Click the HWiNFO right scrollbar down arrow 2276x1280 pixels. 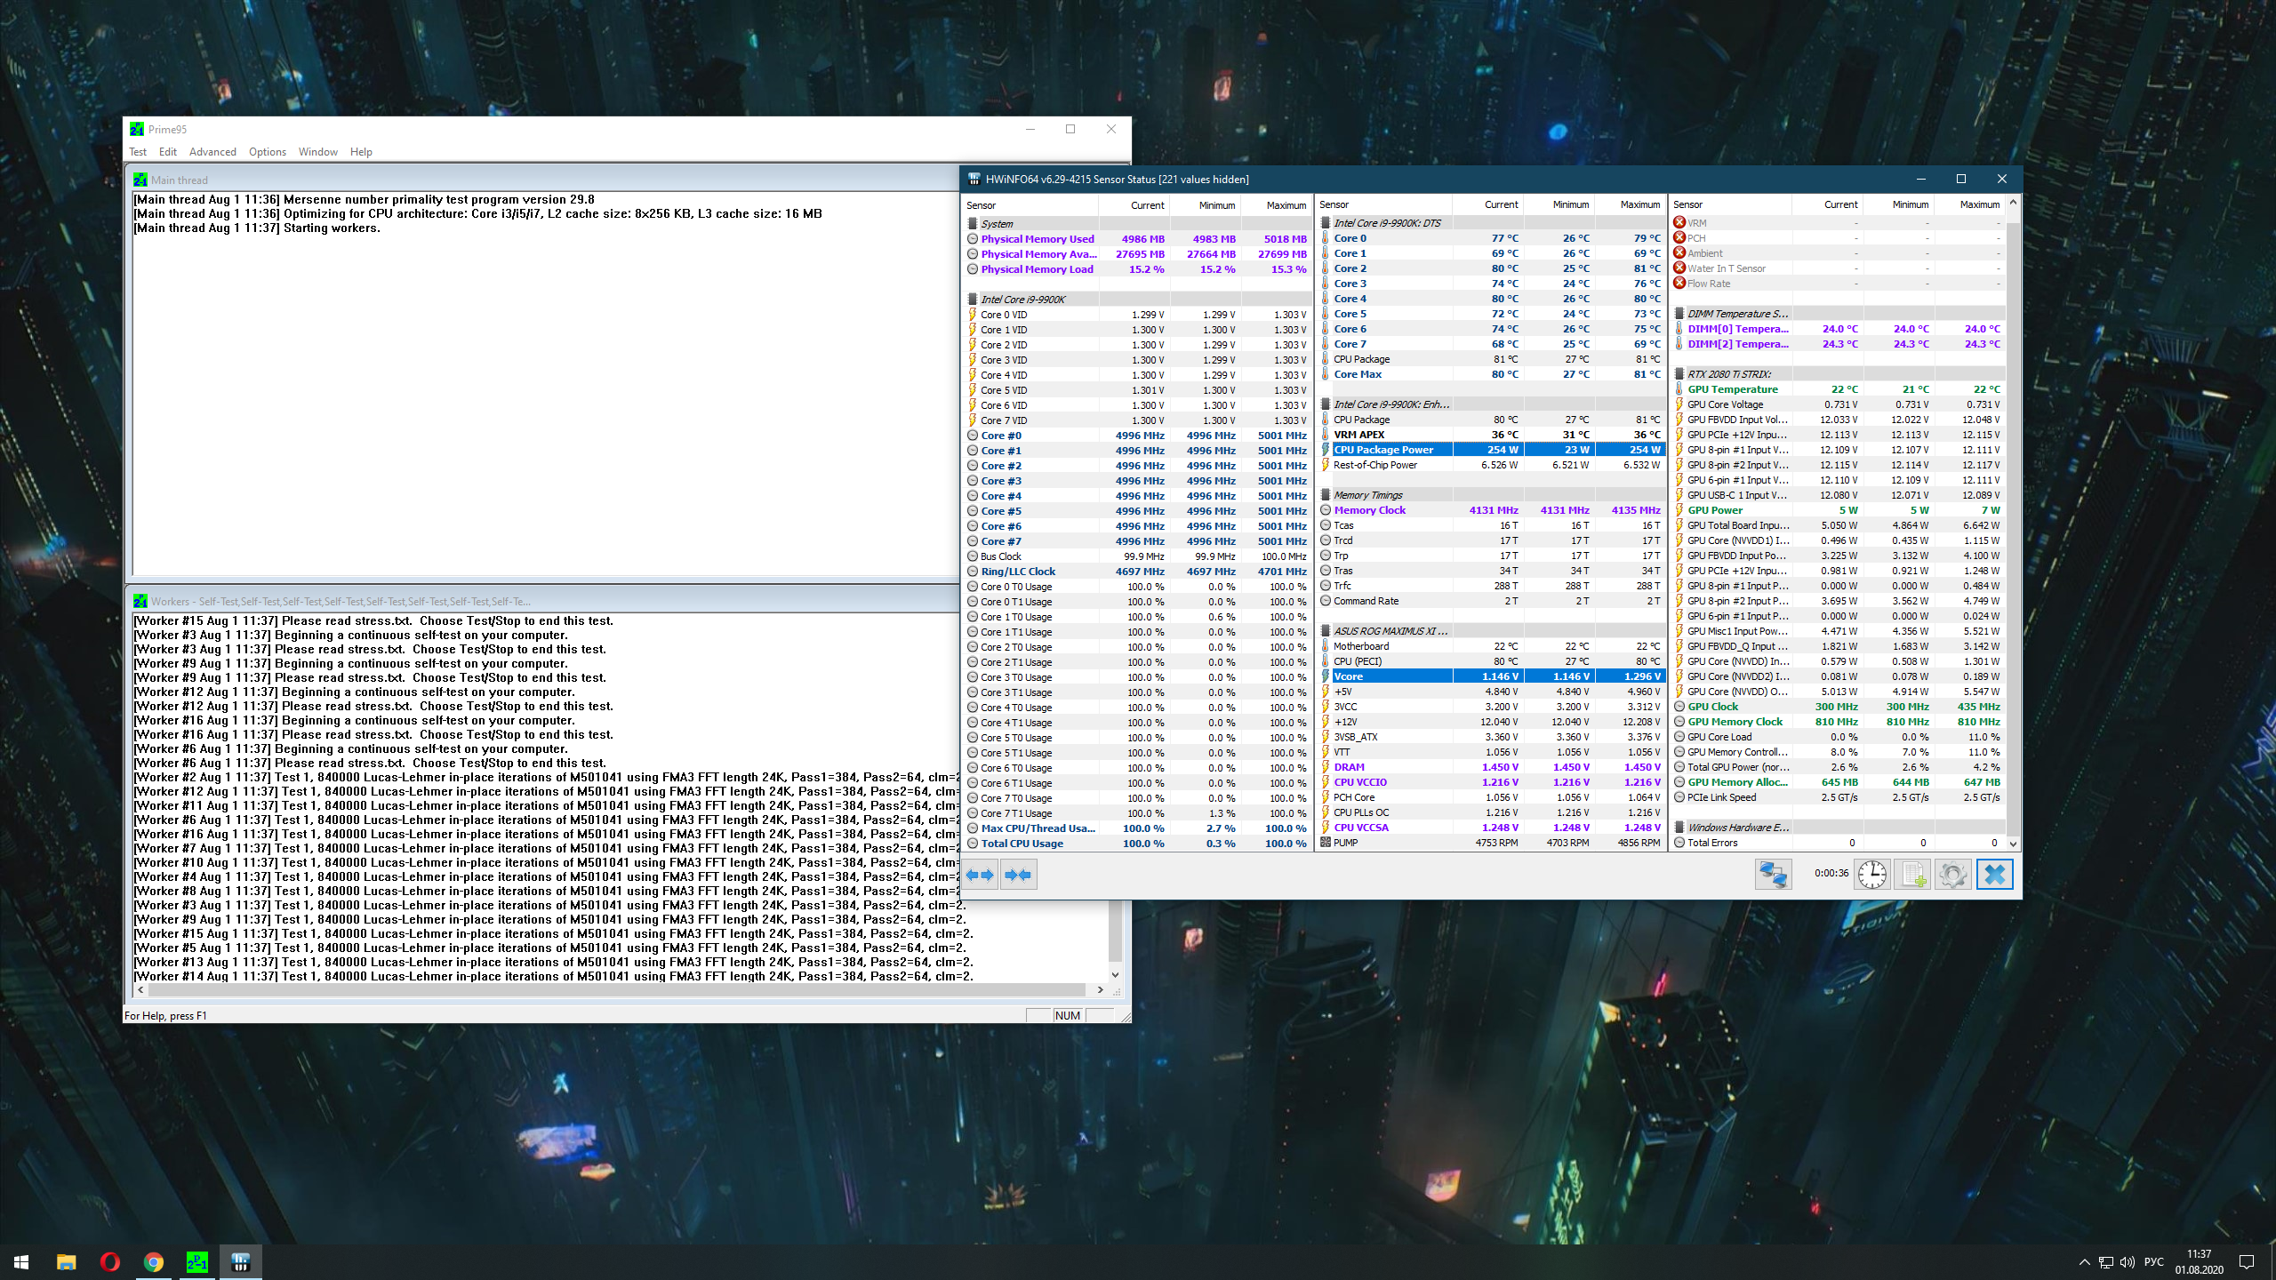tap(2013, 844)
